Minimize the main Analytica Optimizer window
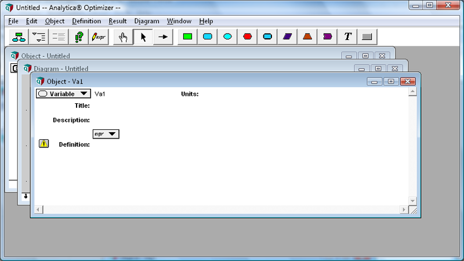This screenshot has height=261, width=464. click(416, 5)
